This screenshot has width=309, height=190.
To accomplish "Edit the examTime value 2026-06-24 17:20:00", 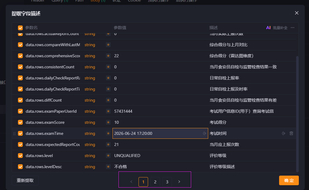I will (x=160, y=134).
